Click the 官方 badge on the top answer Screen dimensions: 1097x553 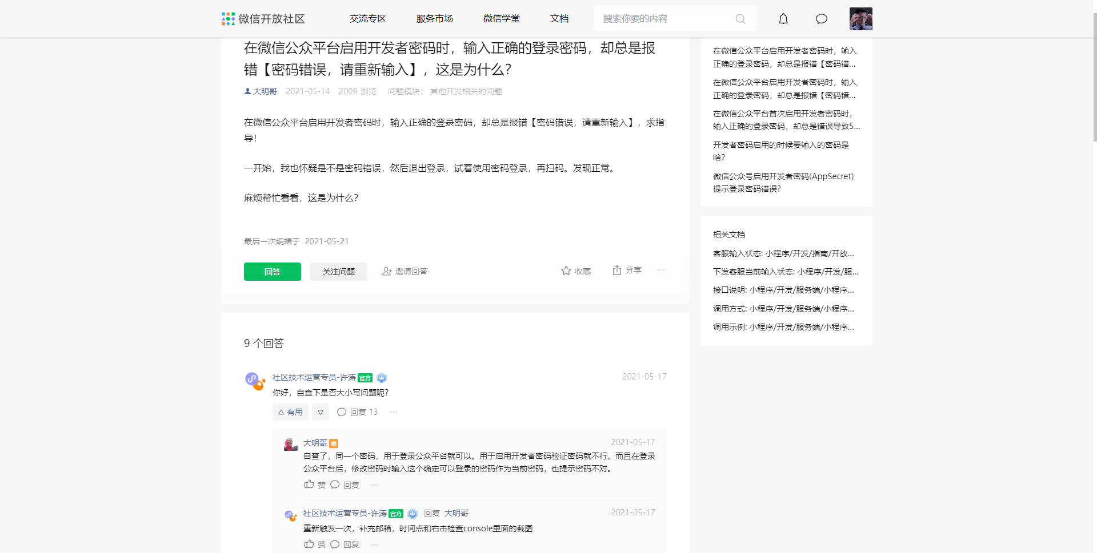click(x=365, y=378)
